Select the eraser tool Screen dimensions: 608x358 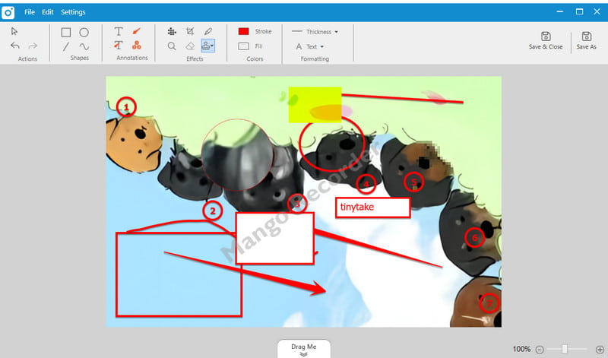coord(190,46)
